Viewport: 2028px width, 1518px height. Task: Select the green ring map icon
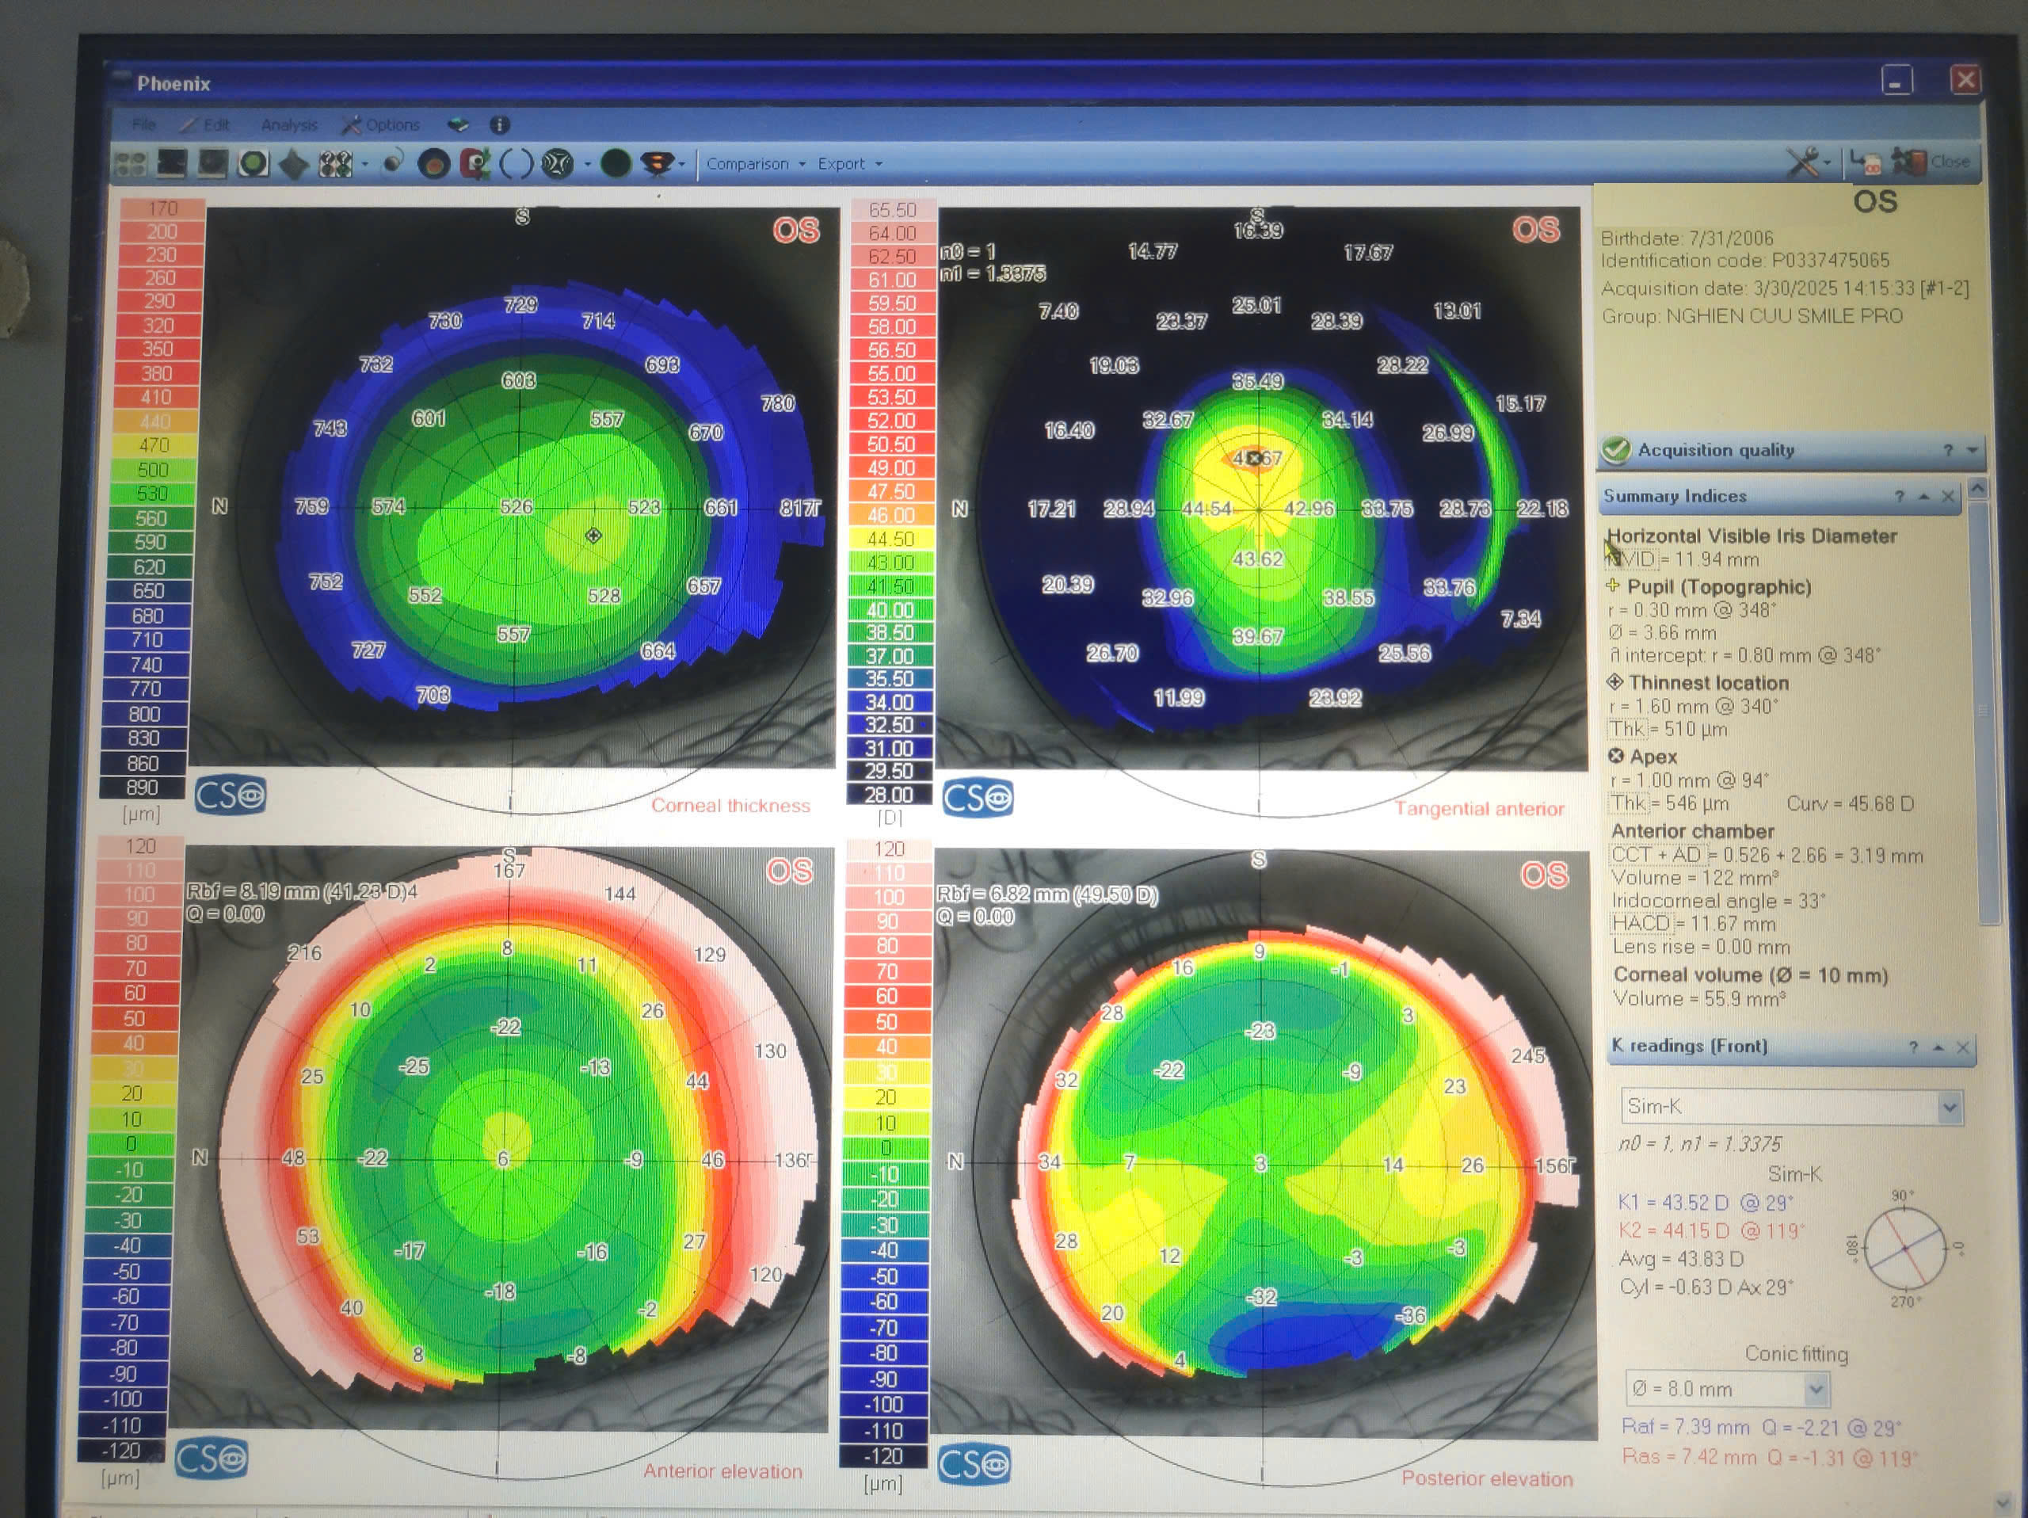[253, 164]
